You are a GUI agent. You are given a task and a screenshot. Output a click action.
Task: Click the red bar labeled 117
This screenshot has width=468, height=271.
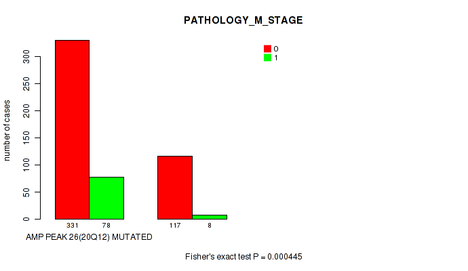click(x=175, y=188)
